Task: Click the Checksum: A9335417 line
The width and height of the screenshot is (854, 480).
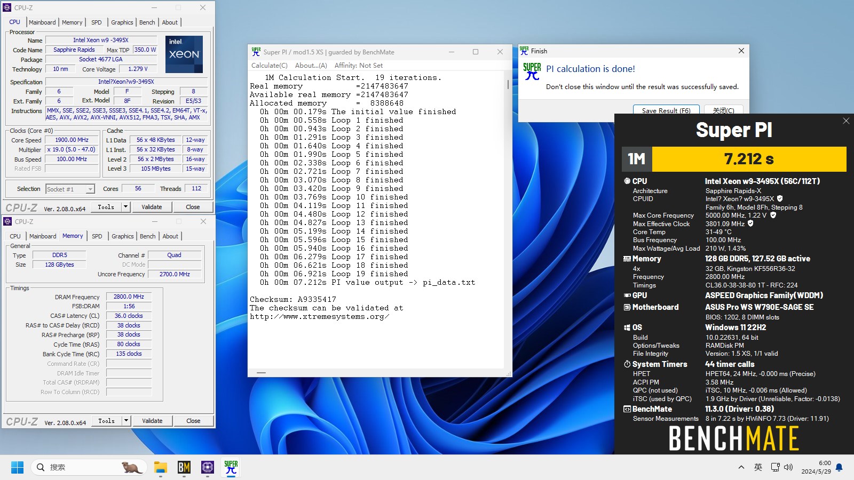Action: [x=293, y=300]
